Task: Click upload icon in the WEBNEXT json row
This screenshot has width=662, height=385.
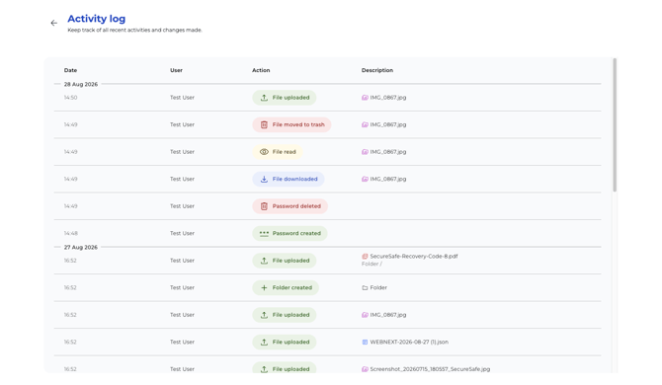Action: point(264,342)
